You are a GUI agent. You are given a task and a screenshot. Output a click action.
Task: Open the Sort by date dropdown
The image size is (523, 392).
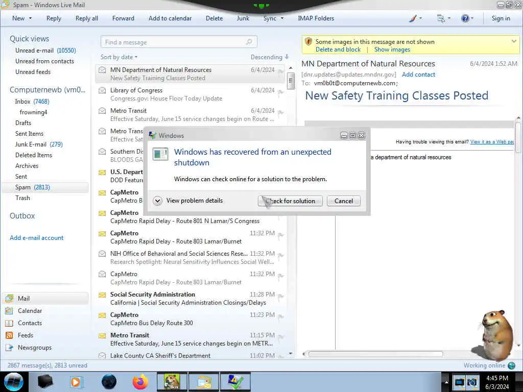[x=119, y=57]
